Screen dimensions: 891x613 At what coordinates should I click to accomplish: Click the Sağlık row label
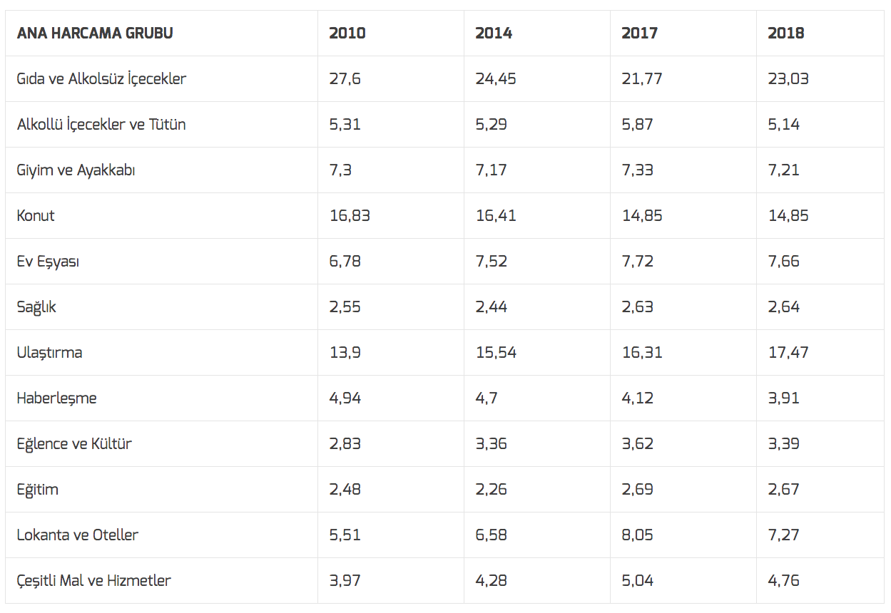point(36,307)
